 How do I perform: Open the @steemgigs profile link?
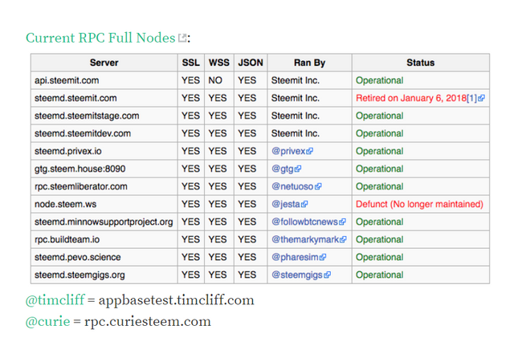pos(297,275)
